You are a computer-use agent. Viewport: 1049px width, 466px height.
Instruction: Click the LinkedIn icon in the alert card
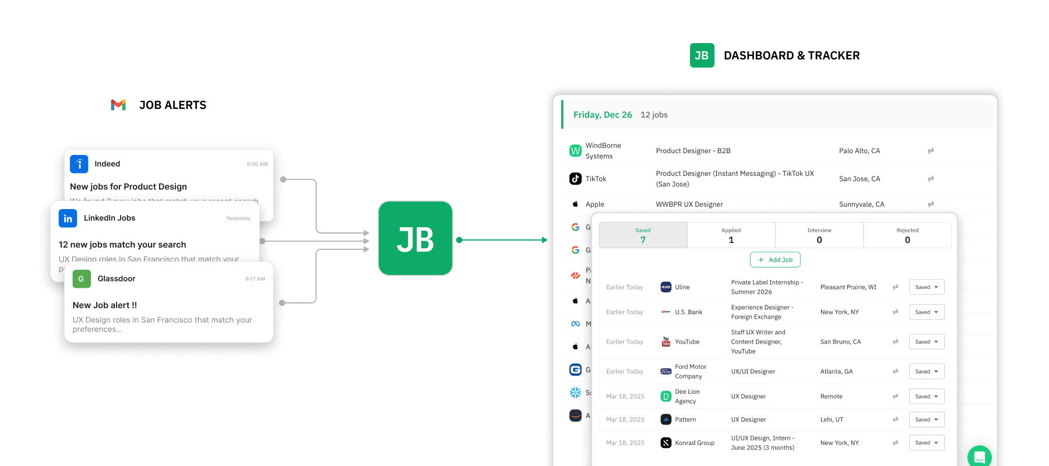[68, 218]
